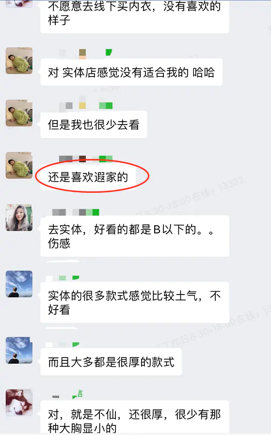Tap sky avatar beside '实体的很多款式感觉比较土气'
The width and height of the screenshot is (271, 435).
19,284
